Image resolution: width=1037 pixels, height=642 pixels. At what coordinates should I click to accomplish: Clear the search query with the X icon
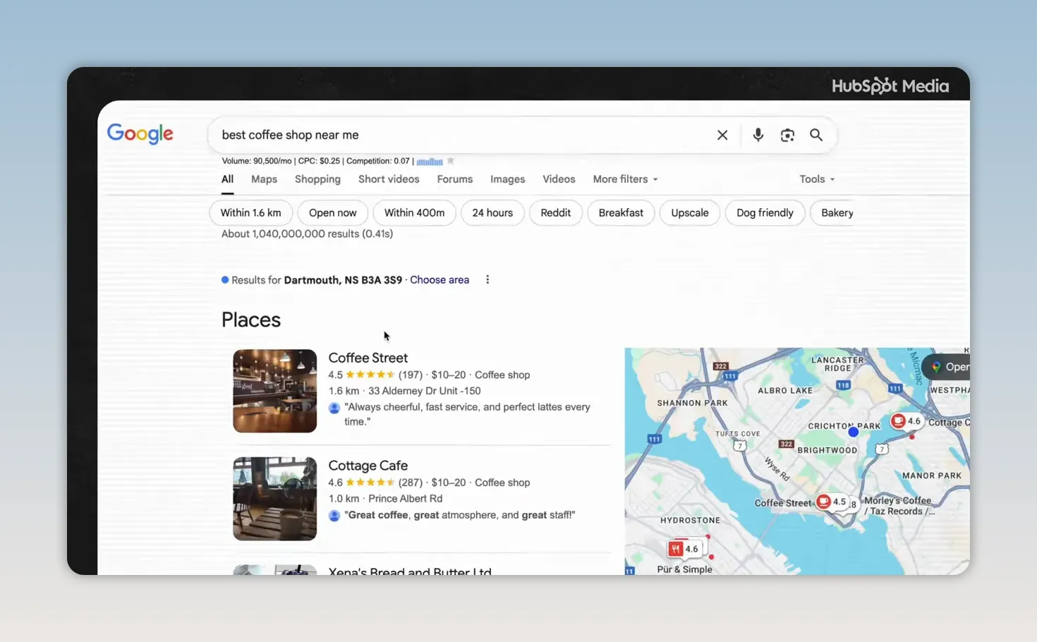[x=722, y=135]
